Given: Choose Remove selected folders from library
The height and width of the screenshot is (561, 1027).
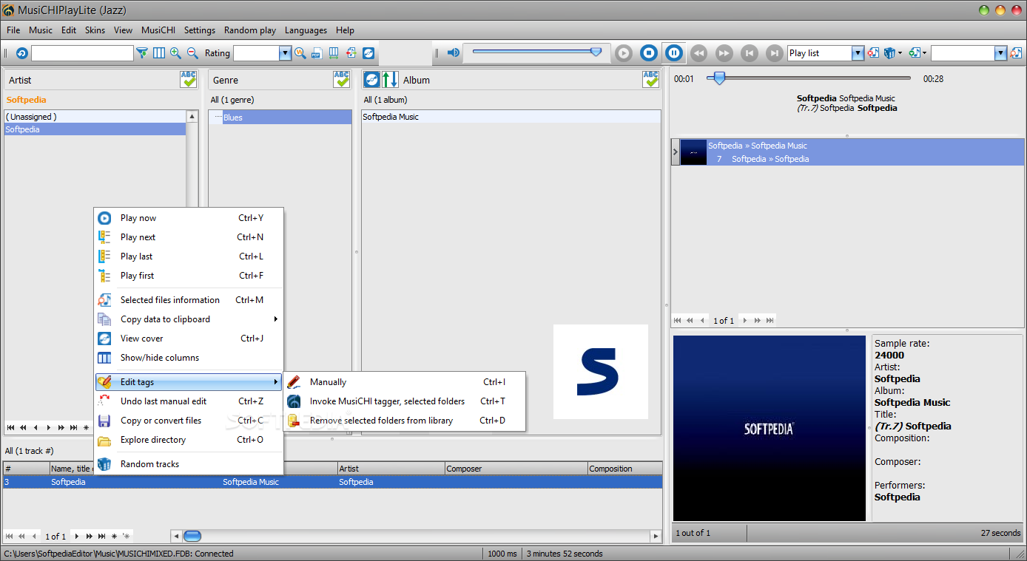Looking at the screenshot, I should click(x=404, y=421).
